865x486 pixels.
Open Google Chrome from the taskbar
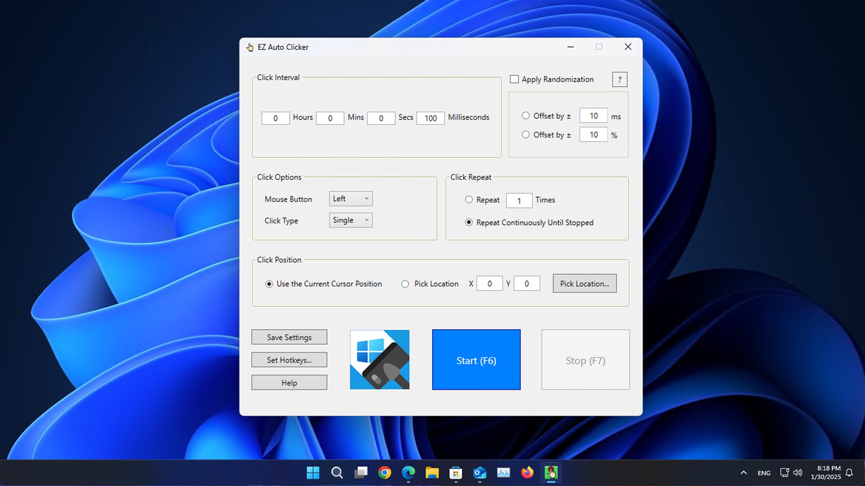pos(385,473)
